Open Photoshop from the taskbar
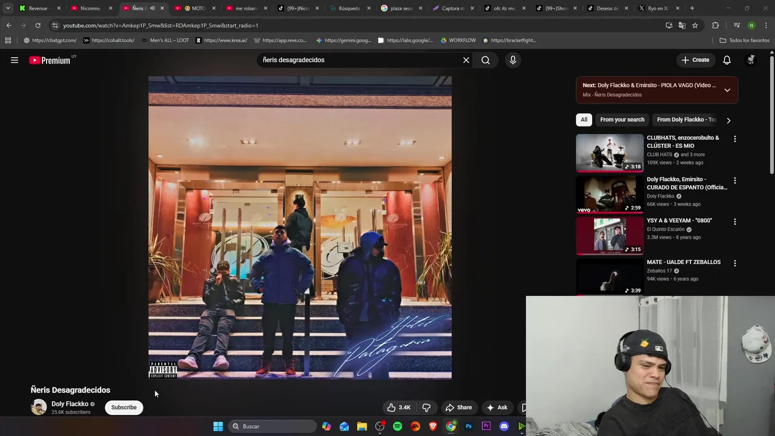This screenshot has height=436, width=775. [469, 426]
